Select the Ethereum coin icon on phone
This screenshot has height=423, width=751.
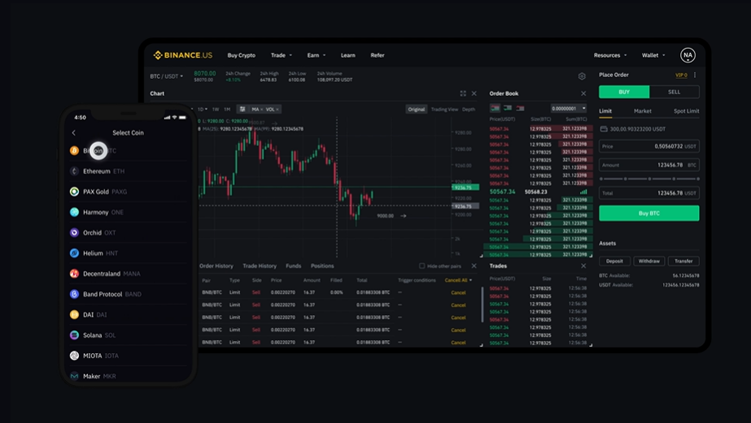point(74,171)
